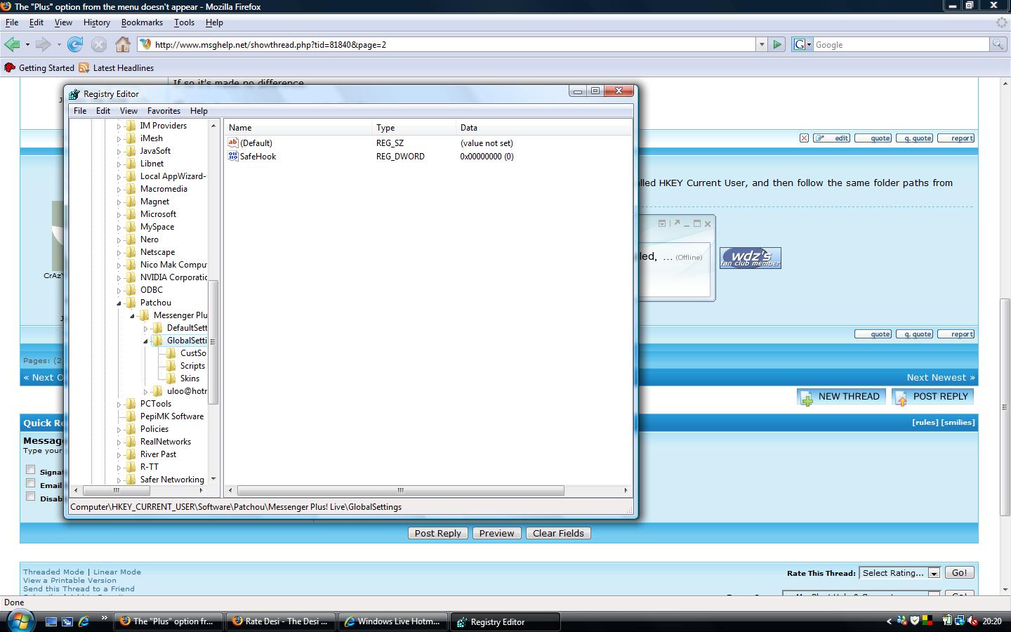Open Firefox Bookmarks menu

(142, 22)
